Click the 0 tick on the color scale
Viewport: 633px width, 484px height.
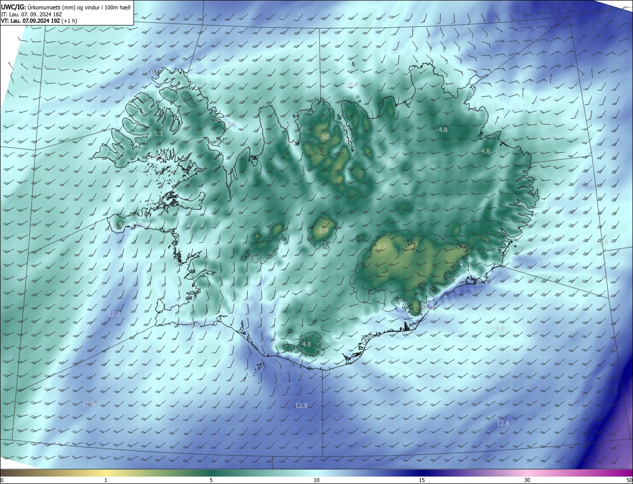(x=1, y=480)
